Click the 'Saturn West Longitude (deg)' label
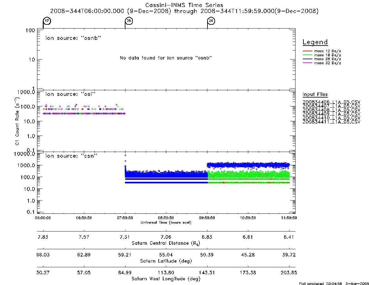369x285 pixels. click(x=166, y=279)
